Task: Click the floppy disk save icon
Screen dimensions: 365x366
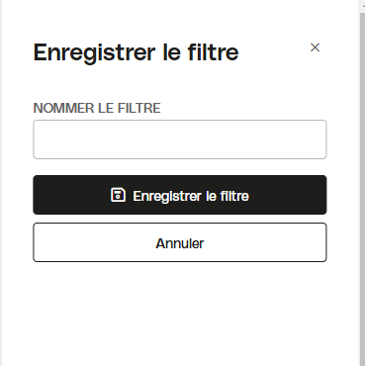Action: 118,195
